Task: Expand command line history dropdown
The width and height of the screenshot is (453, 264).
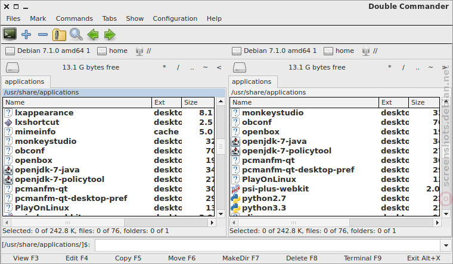Action: point(446,246)
